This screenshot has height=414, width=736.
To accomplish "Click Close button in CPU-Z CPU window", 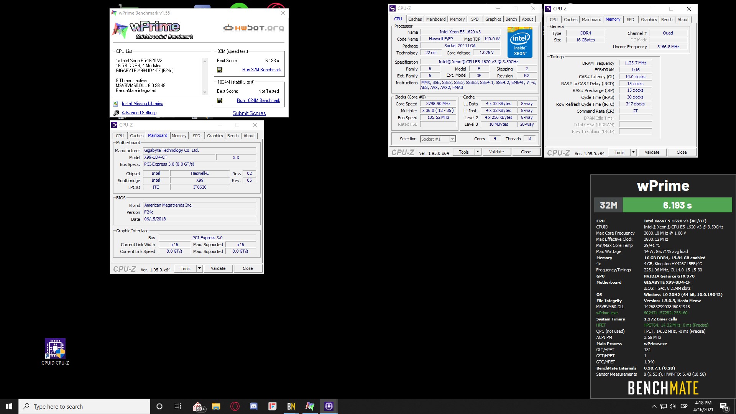I will click(526, 152).
